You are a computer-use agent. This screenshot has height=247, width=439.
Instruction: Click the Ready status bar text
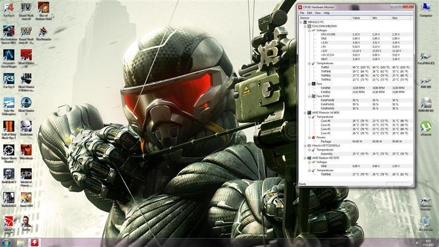click(x=302, y=184)
